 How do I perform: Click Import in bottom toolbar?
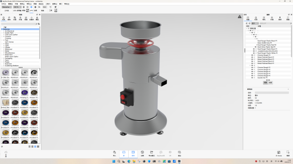[115, 154]
